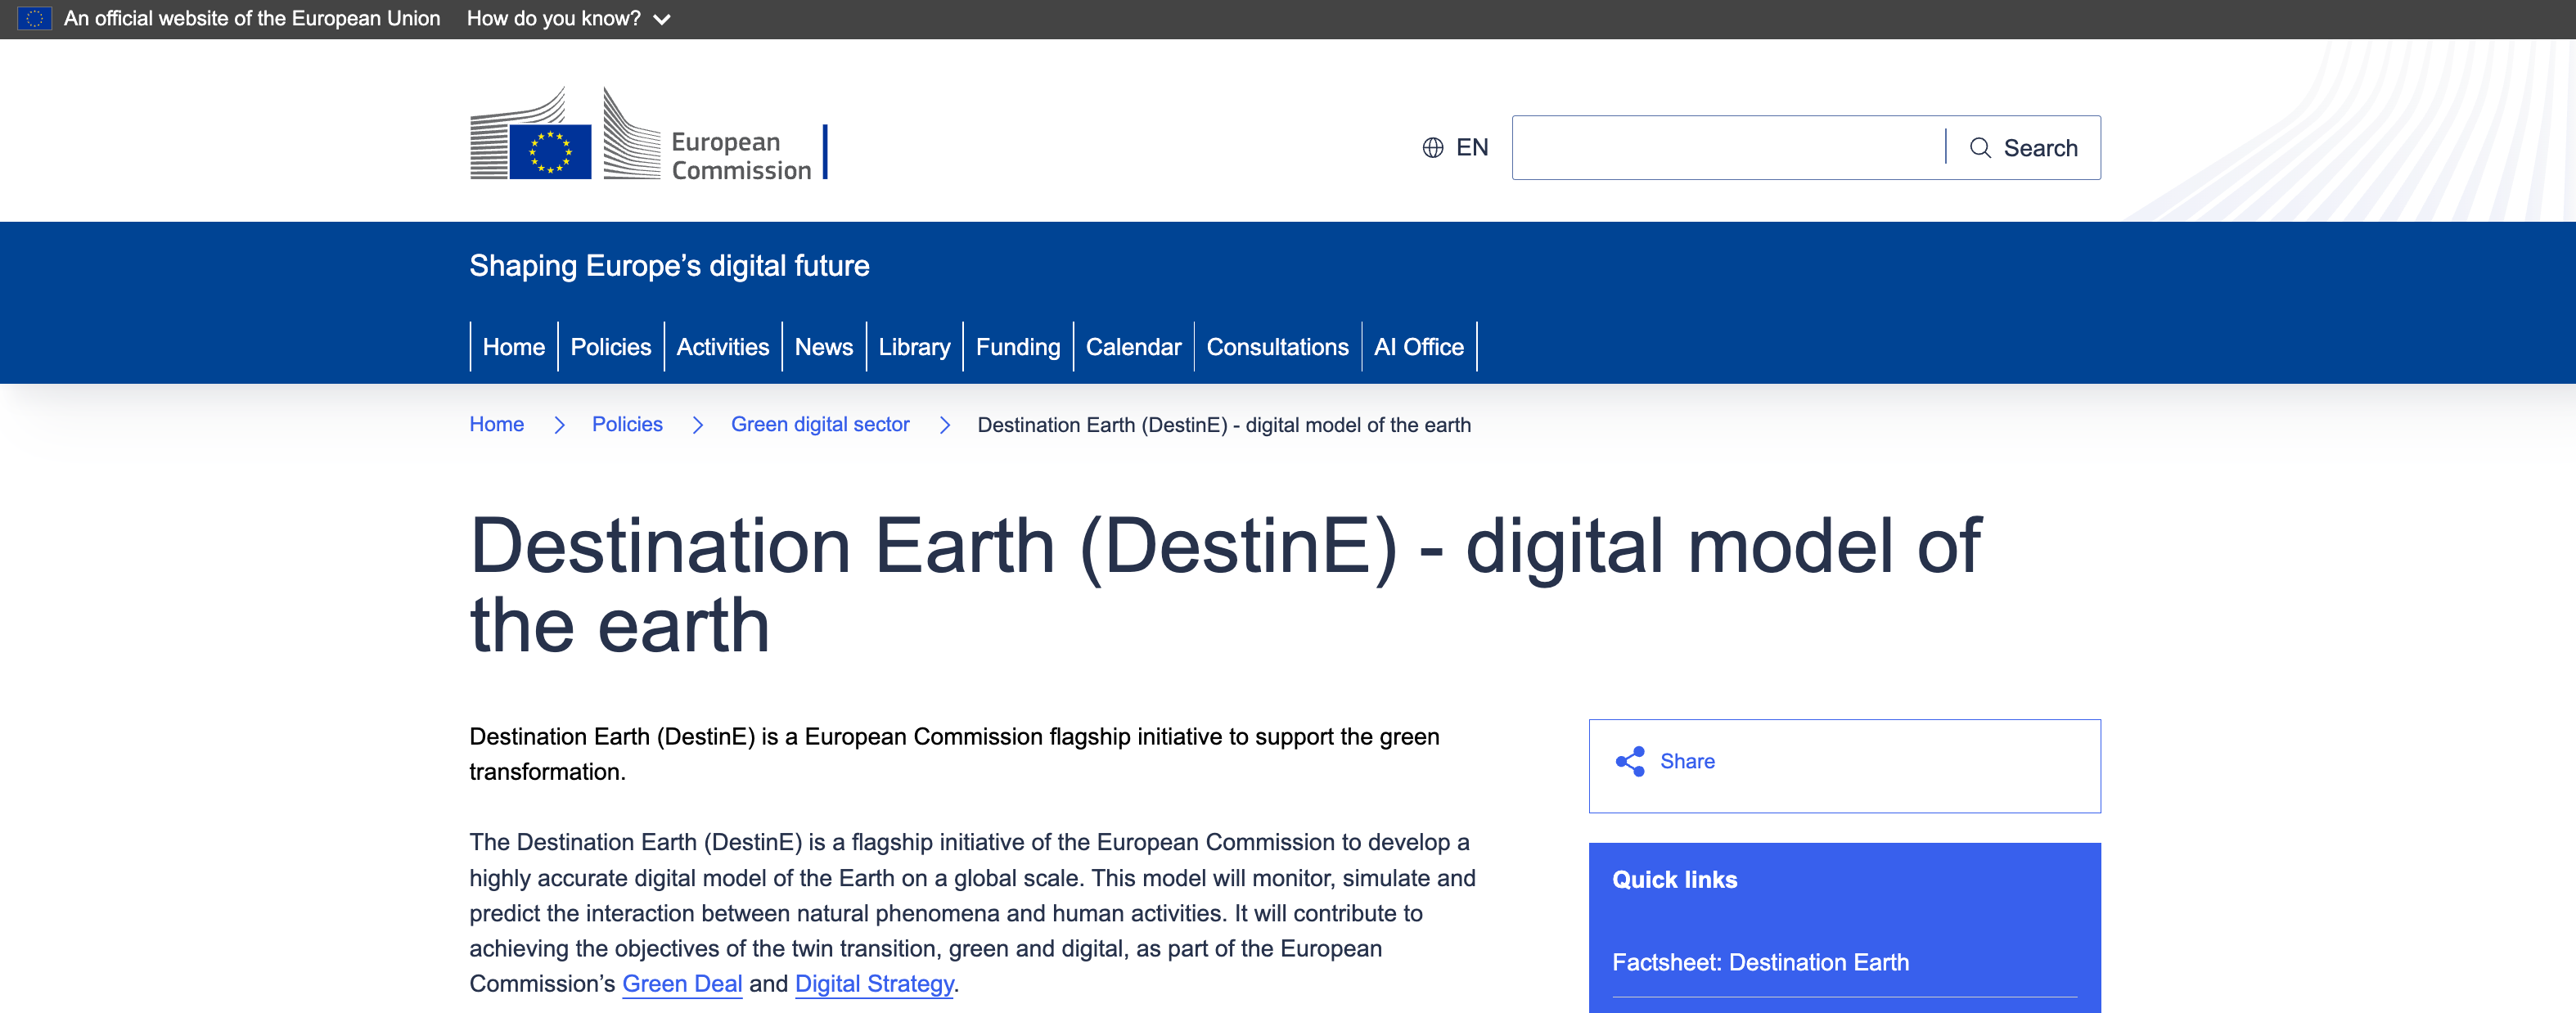Viewport: 2576px width, 1013px height.
Task: Open the Digital Strategy link
Action: point(874,983)
